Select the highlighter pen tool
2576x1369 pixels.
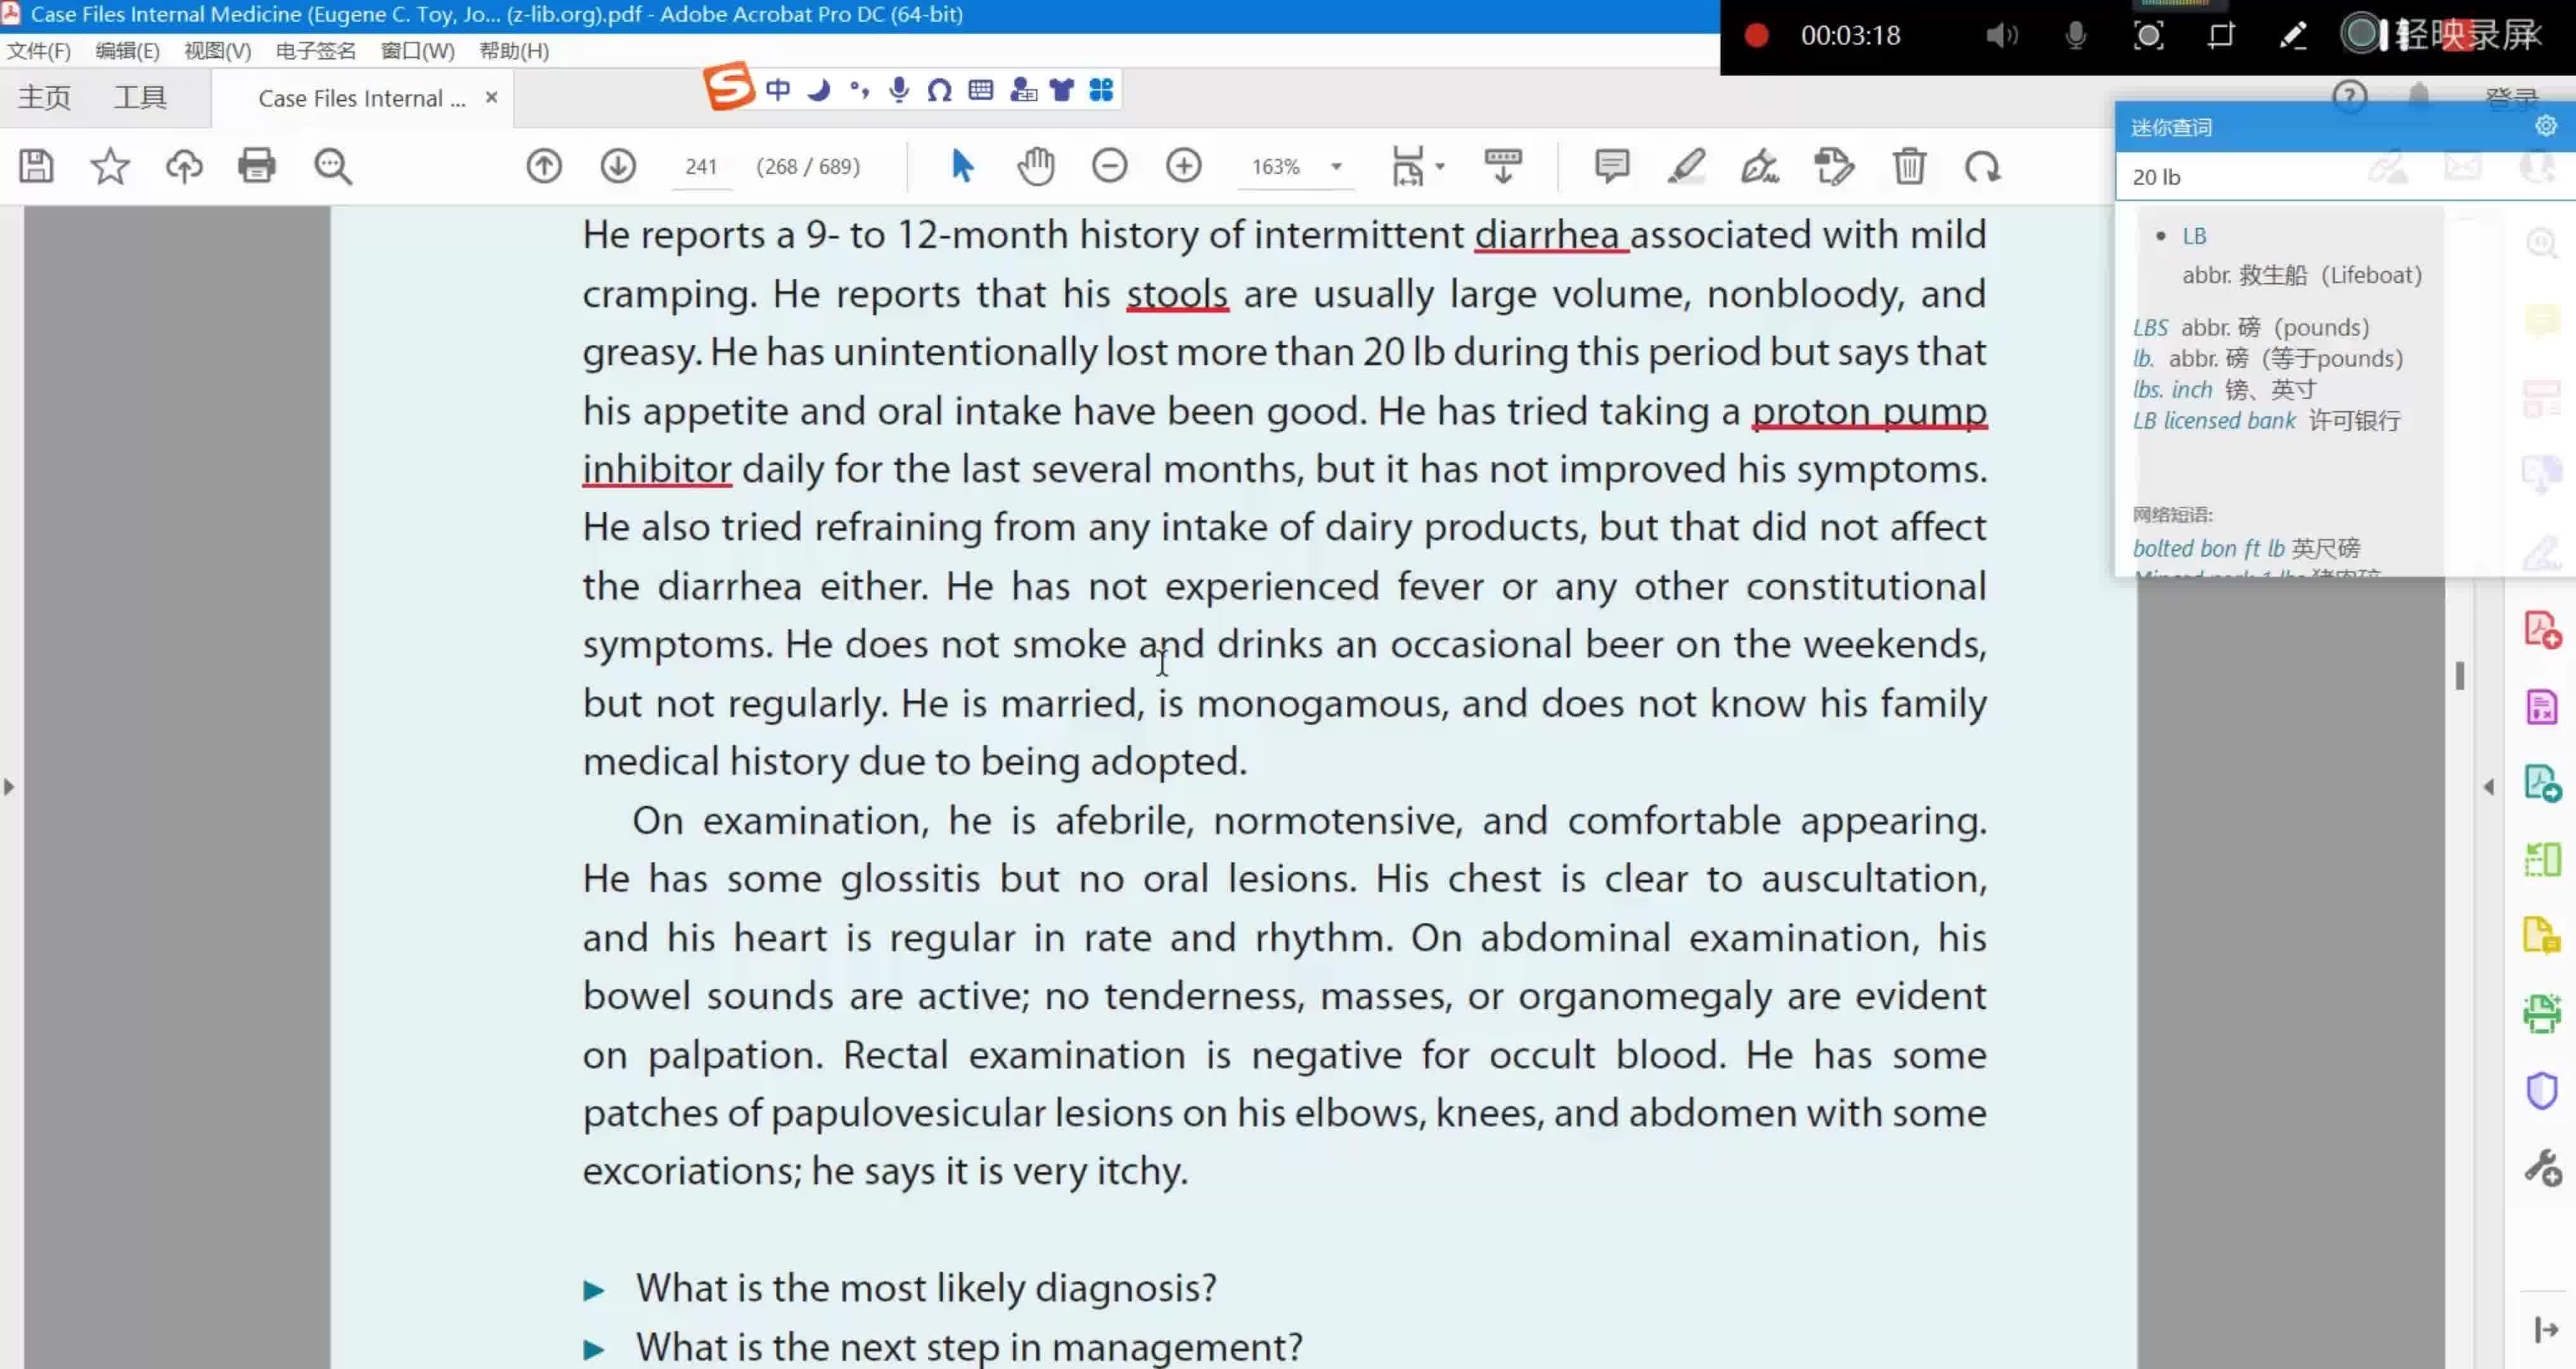coord(1686,166)
